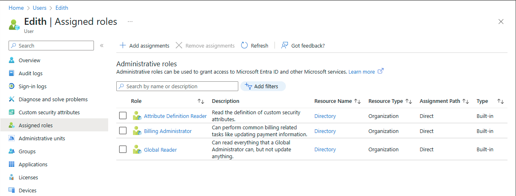Open the Licenses menu item
This screenshot has height=196, width=516.
click(x=28, y=178)
